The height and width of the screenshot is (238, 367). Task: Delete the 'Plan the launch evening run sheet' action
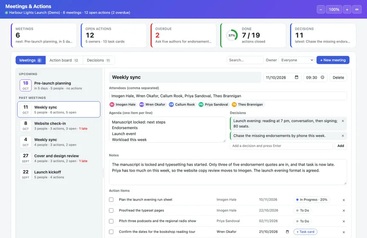pos(344,200)
